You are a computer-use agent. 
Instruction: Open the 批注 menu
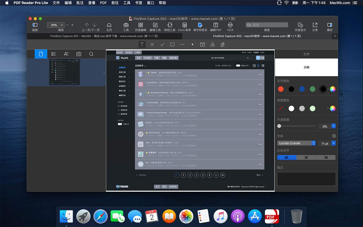point(80,3)
